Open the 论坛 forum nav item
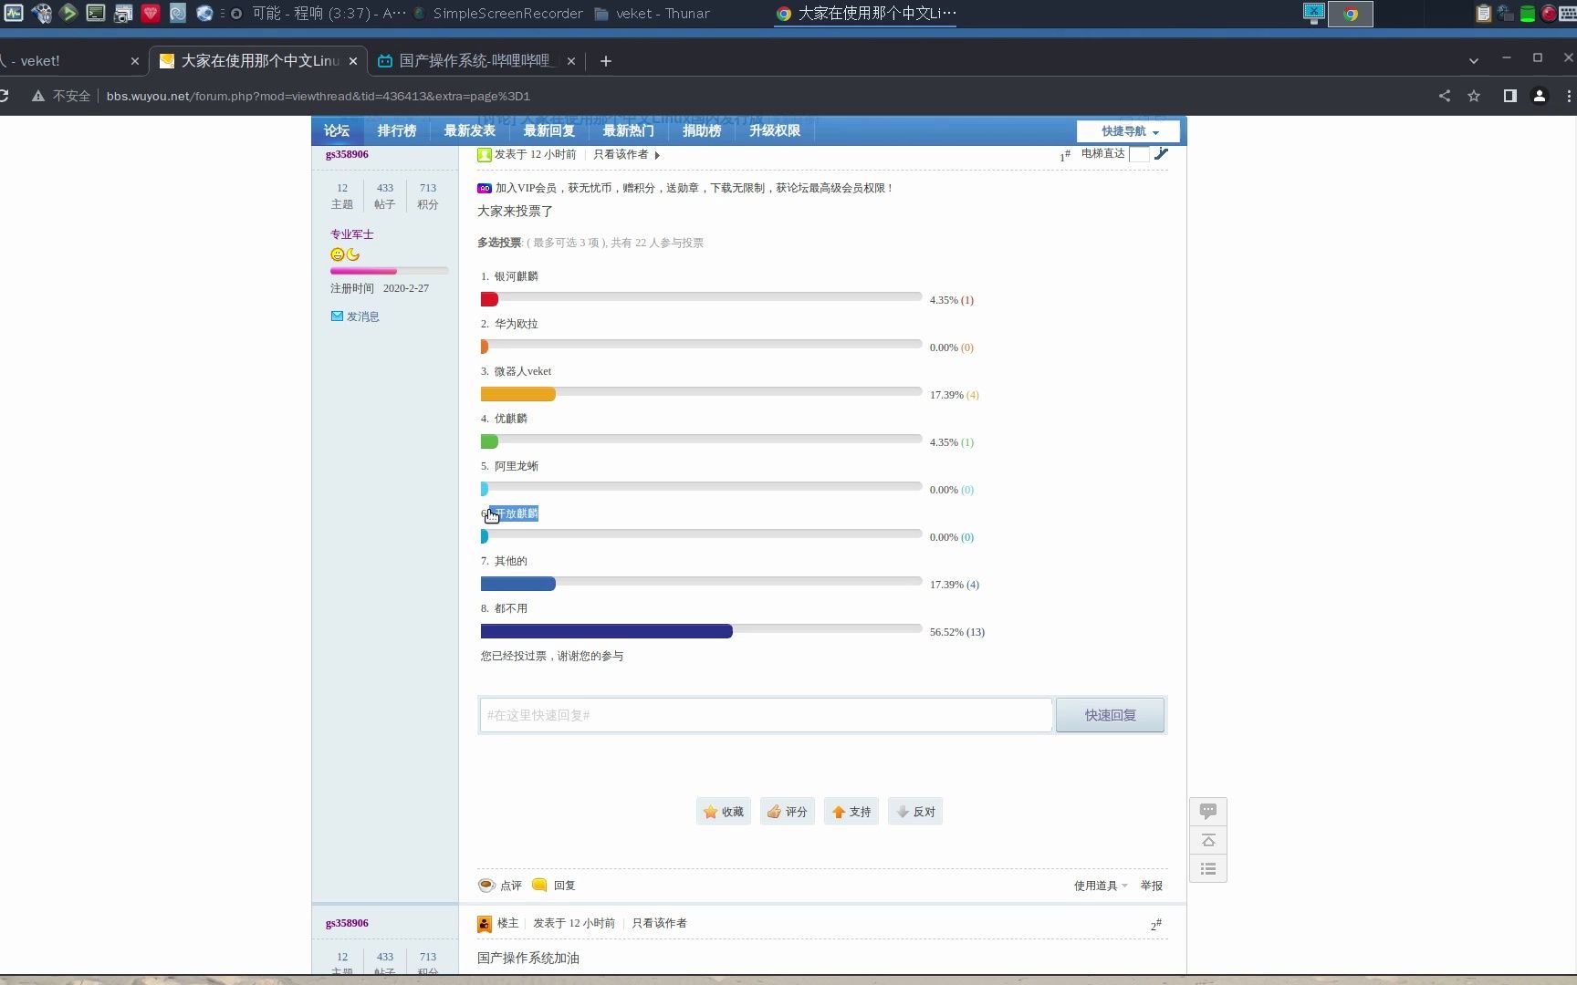Image resolution: width=1577 pixels, height=985 pixels. (337, 130)
